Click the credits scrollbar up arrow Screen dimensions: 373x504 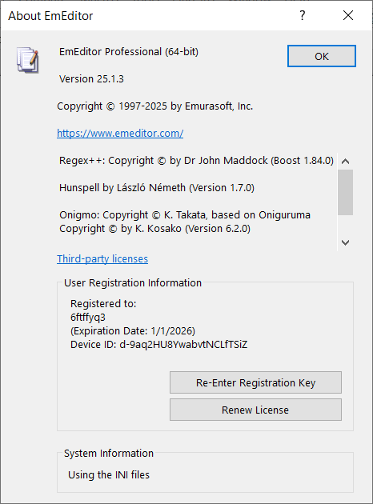tap(345, 161)
